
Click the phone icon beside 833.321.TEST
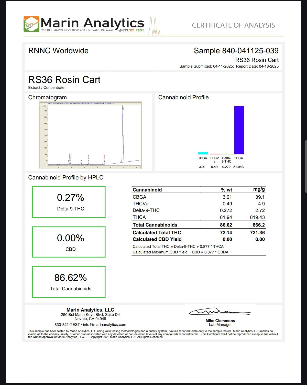point(120,30)
